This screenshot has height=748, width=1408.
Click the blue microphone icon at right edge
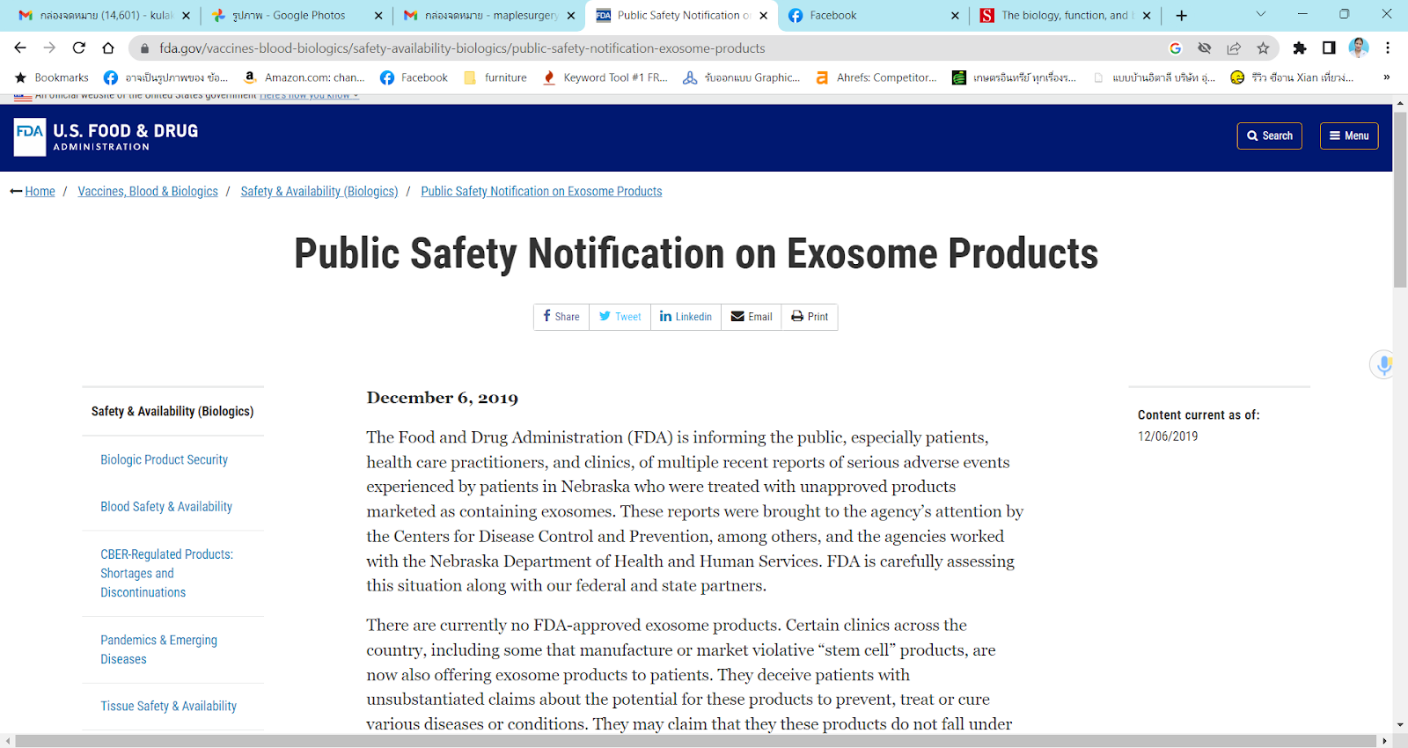coord(1384,364)
